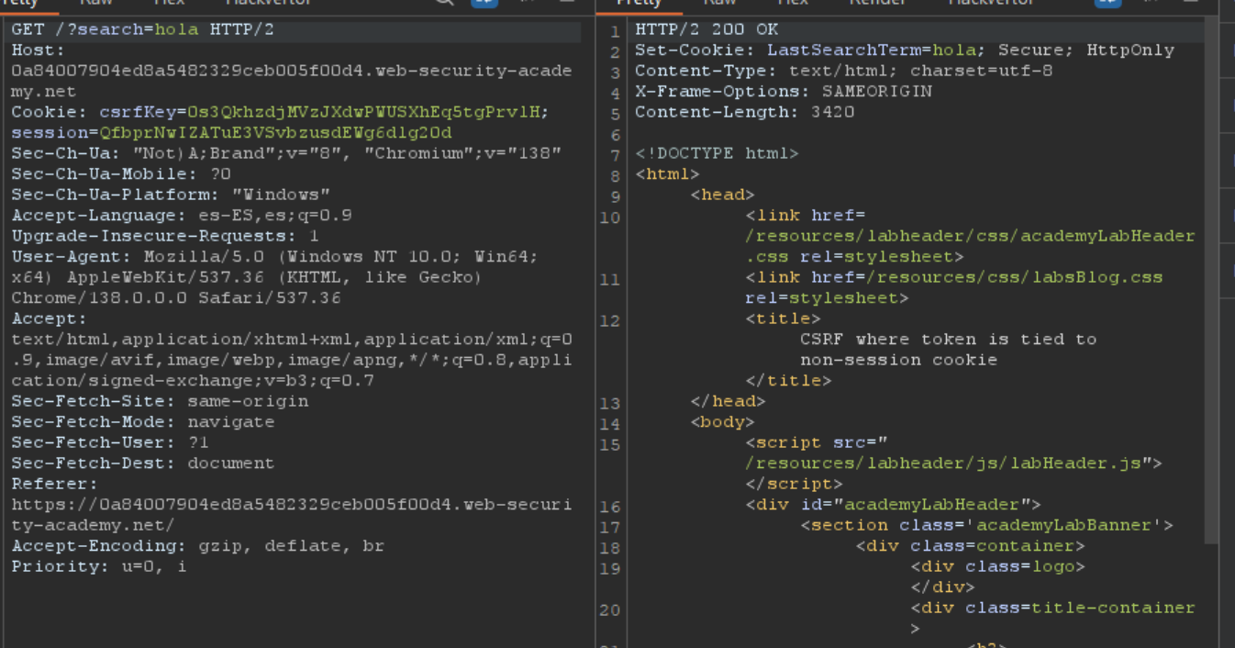Click the labsBlog.css link line
The image size is (1235, 648).
coord(954,277)
